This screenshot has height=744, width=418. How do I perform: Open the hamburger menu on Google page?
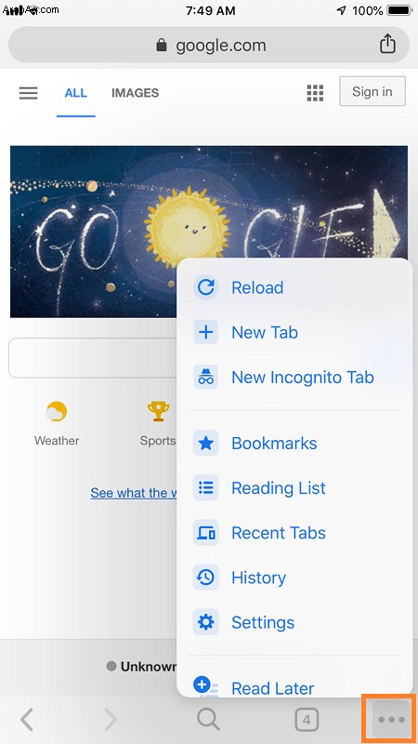point(29,92)
